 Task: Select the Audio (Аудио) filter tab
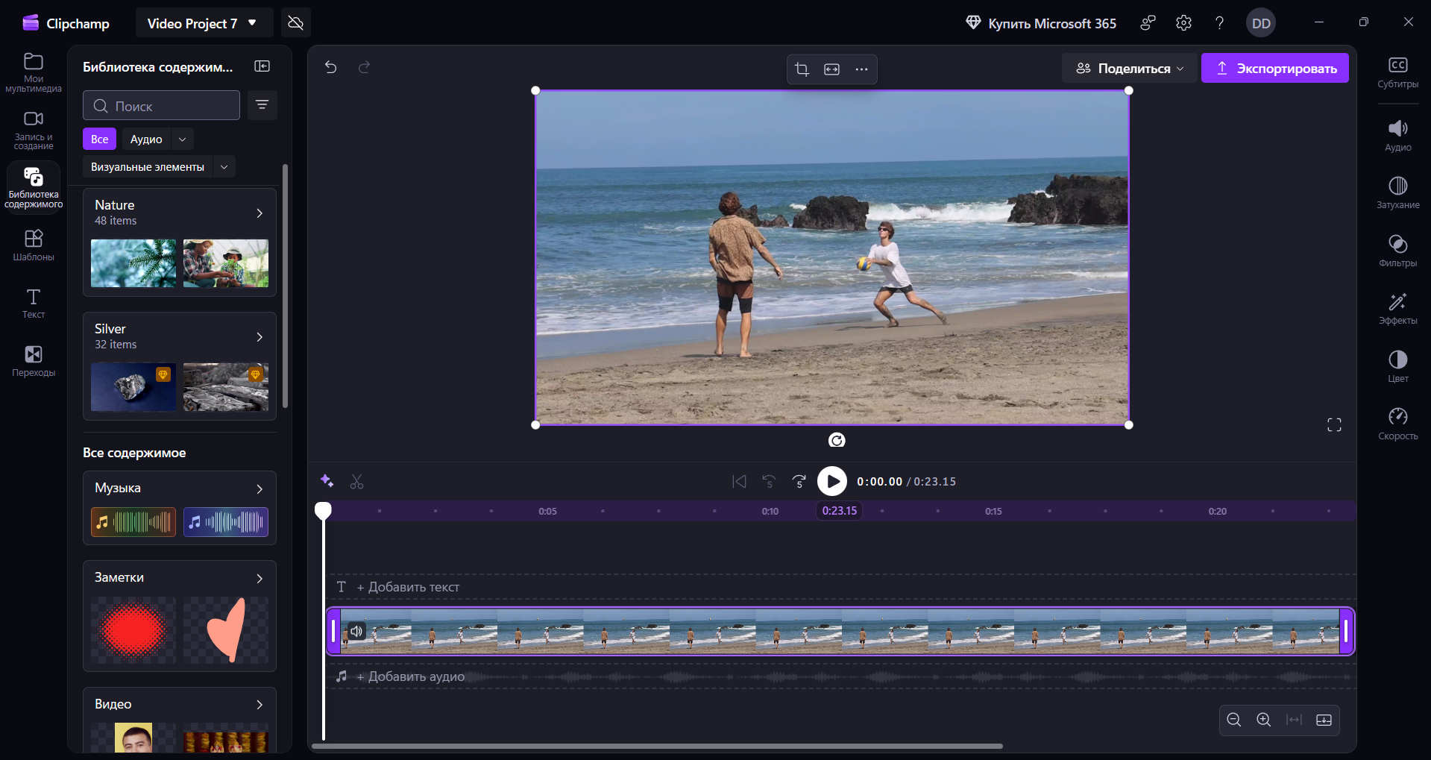point(146,139)
